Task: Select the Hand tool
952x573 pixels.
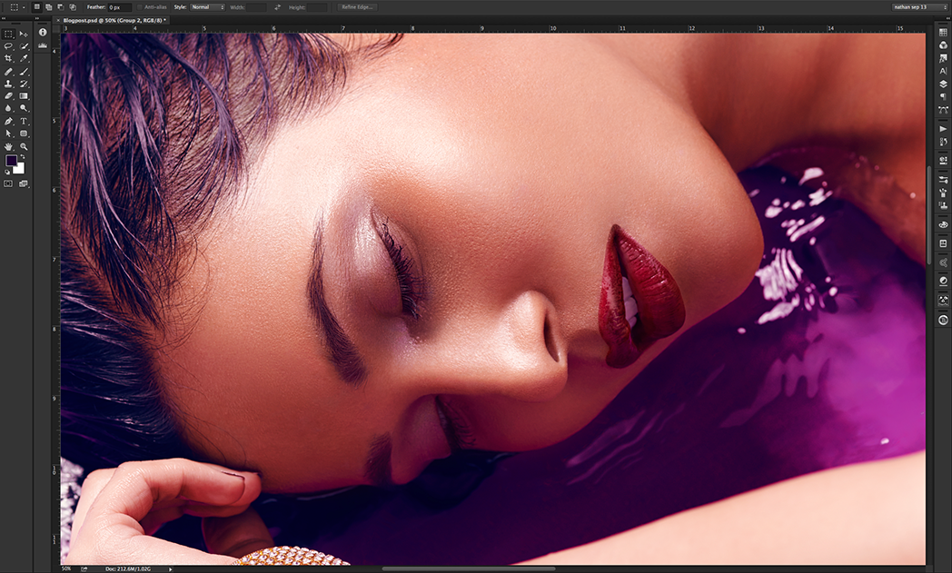Action: tap(8, 147)
